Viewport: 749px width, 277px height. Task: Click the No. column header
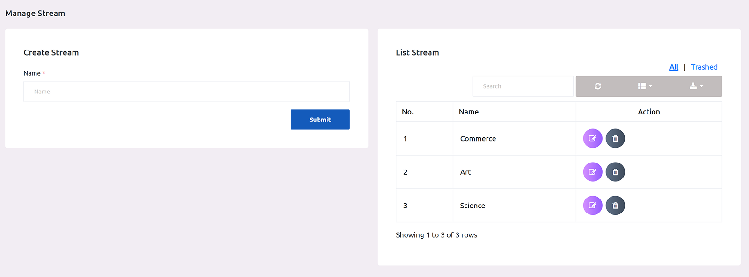pyautogui.click(x=408, y=112)
